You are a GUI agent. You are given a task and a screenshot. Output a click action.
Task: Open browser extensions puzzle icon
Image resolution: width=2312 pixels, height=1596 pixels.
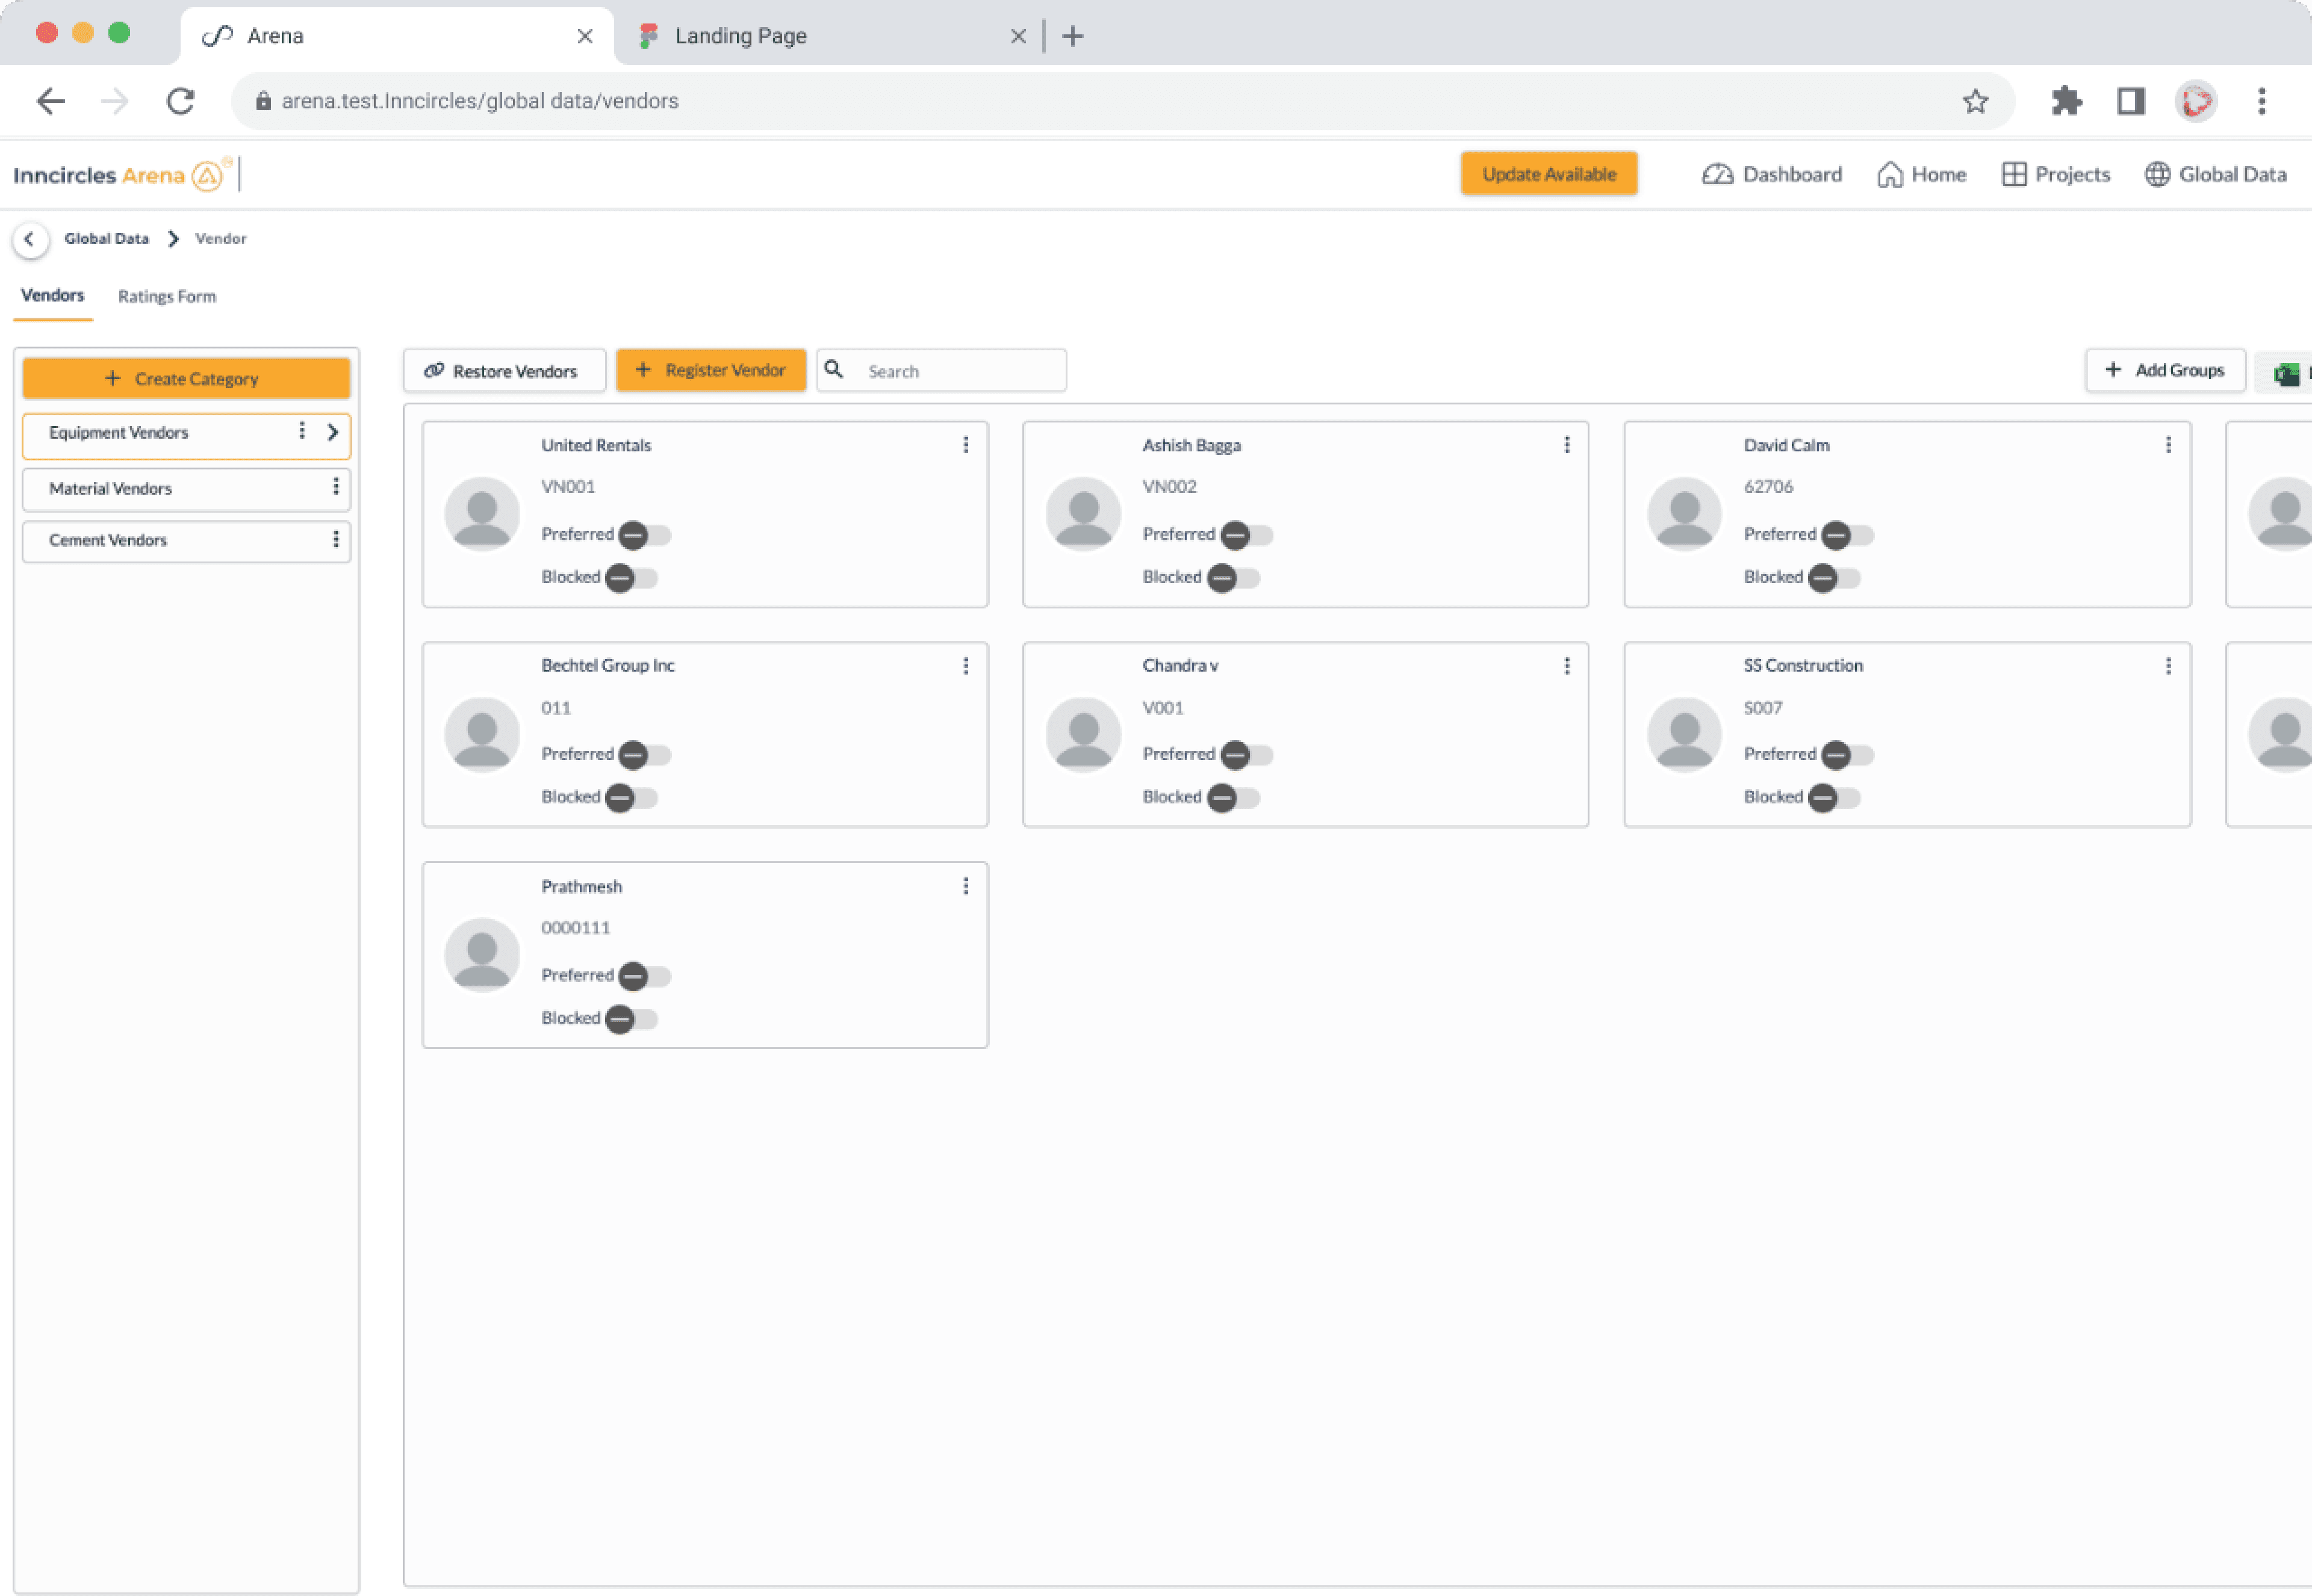[2066, 101]
